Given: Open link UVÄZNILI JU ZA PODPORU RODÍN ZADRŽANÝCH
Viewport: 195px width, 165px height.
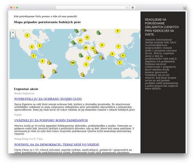Looking at the screenshot, I should [x=51, y=121].
